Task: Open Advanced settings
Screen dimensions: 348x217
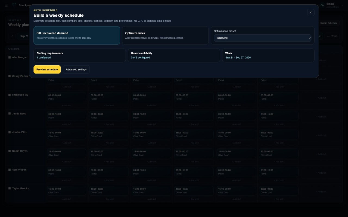Action: click(x=76, y=69)
